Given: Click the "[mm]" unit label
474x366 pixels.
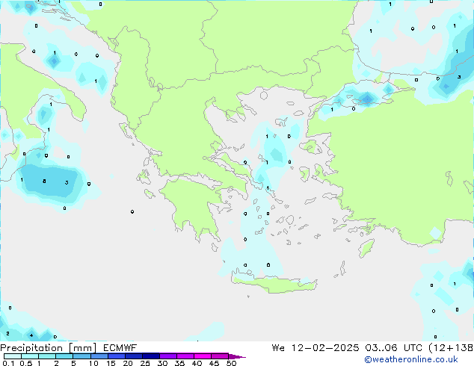Looking at the screenshot, I should tap(82, 348).
